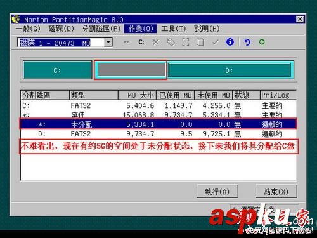Click the size value 15,068.8

click(x=138, y=115)
